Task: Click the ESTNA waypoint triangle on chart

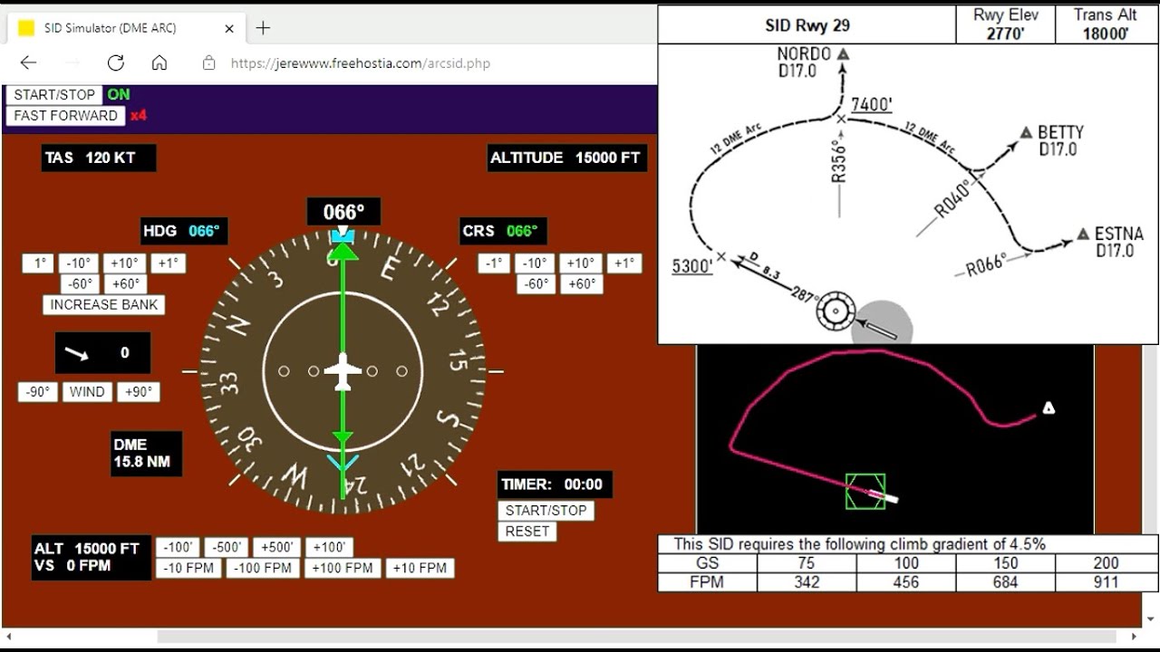Action: [x=1083, y=235]
